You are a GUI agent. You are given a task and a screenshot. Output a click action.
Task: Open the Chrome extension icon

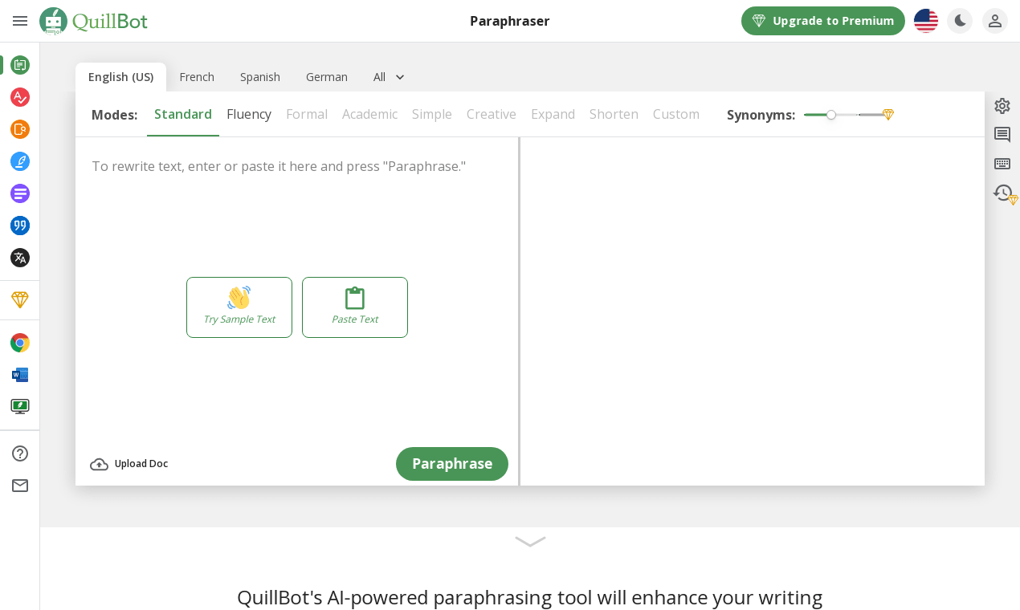point(20,343)
